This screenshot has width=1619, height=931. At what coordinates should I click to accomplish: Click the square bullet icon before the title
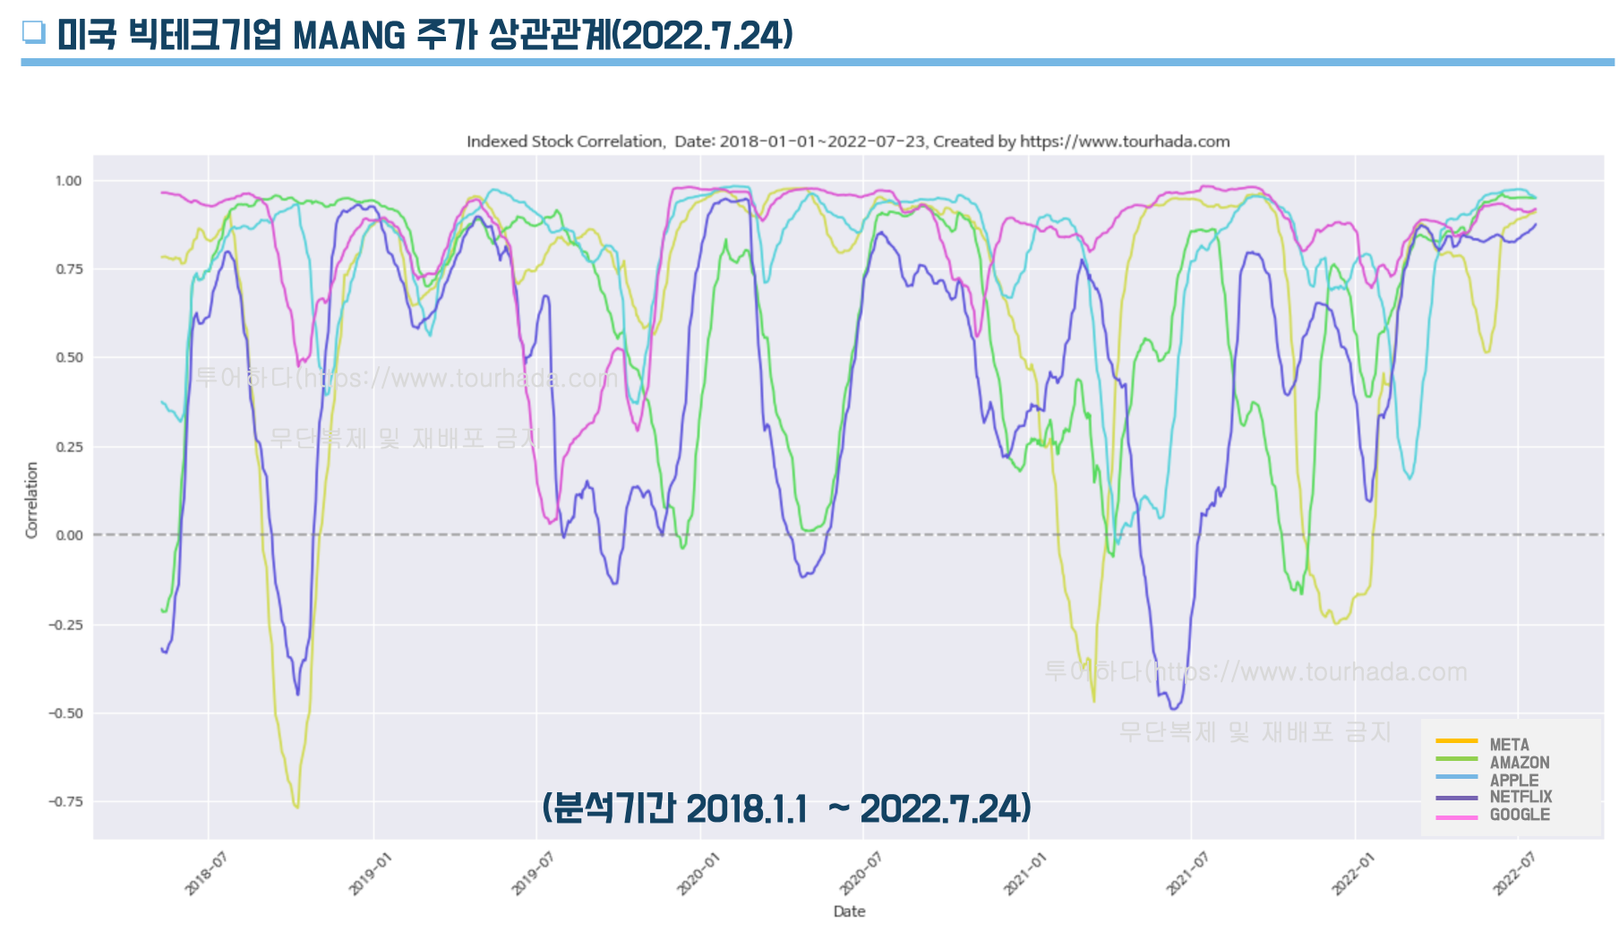tap(34, 32)
